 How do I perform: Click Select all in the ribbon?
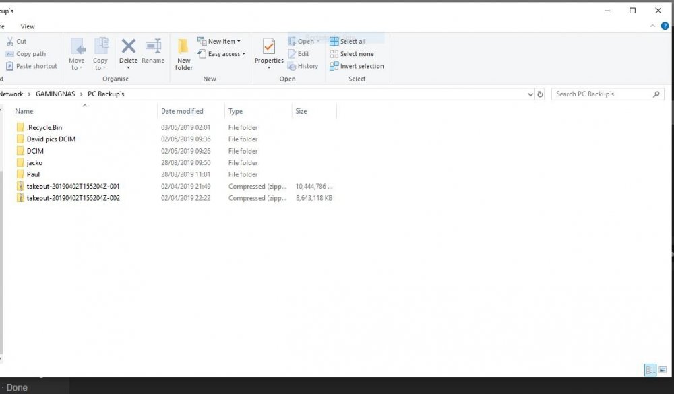click(348, 41)
